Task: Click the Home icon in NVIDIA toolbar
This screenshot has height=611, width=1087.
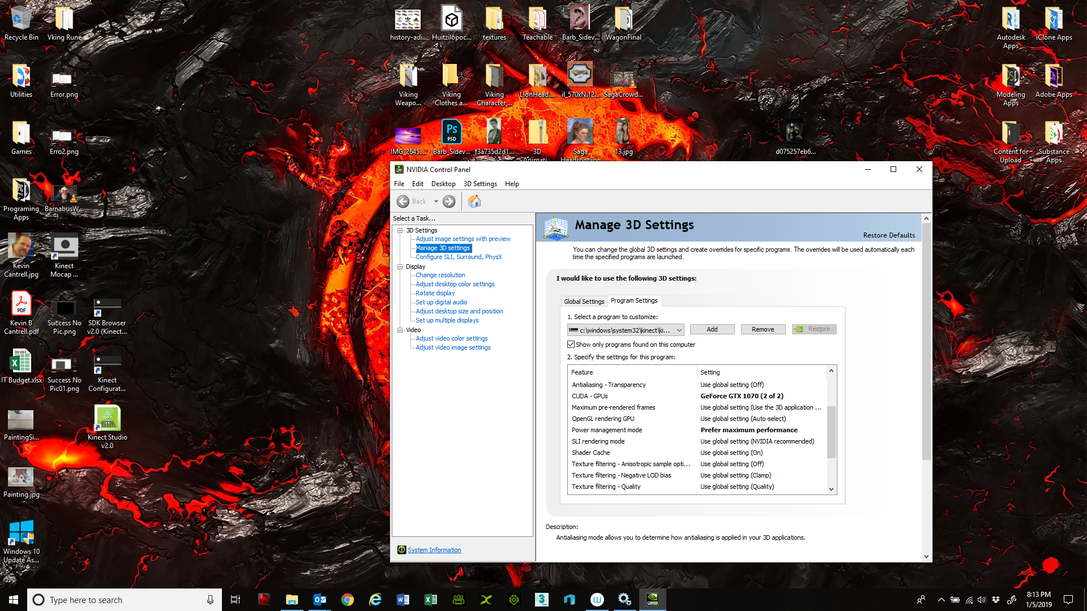Action: click(474, 201)
